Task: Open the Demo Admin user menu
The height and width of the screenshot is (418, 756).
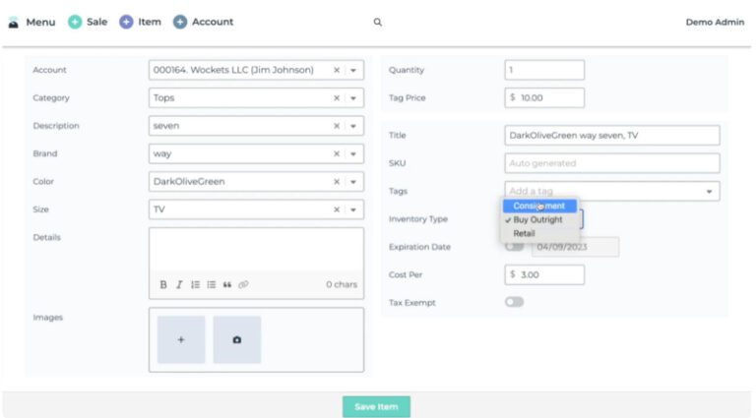Action: pyautogui.click(x=715, y=22)
